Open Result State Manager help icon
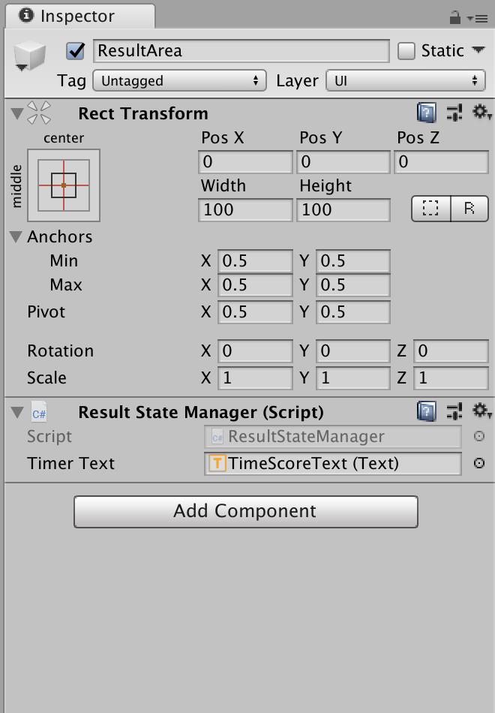This screenshot has height=713, width=495. 426,411
